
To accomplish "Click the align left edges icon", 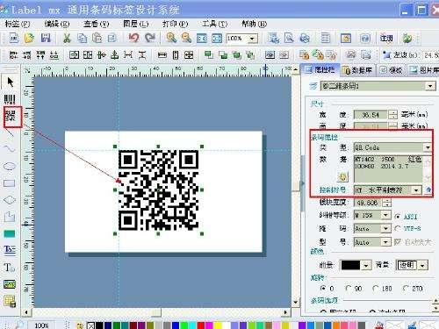I will click(x=13, y=54).
